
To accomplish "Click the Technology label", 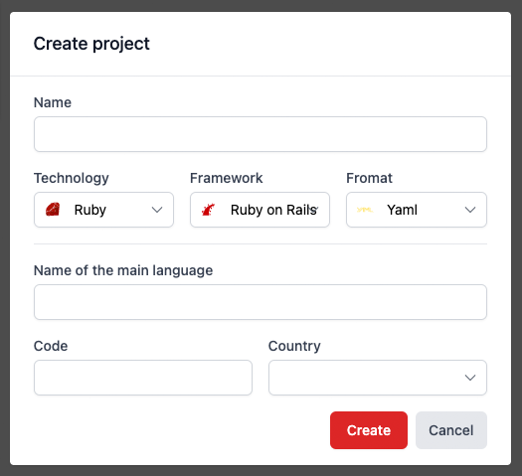I will coord(72,178).
